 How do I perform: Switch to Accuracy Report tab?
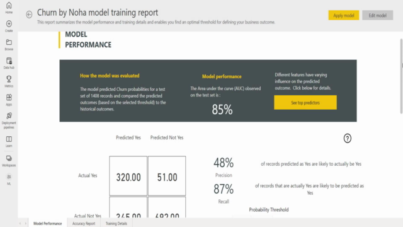pos(84,223)
